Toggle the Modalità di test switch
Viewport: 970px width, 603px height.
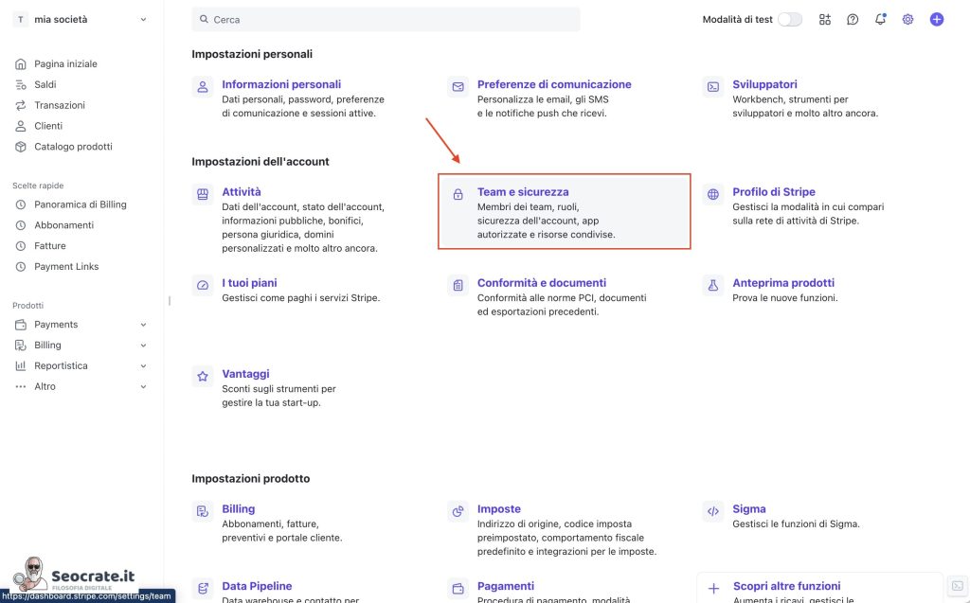point(789,19)
